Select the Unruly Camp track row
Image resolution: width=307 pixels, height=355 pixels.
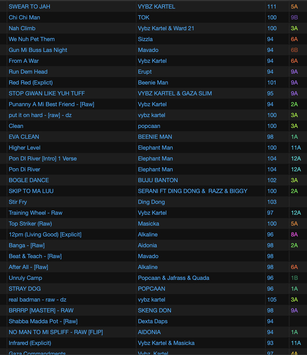coord(25,278)
